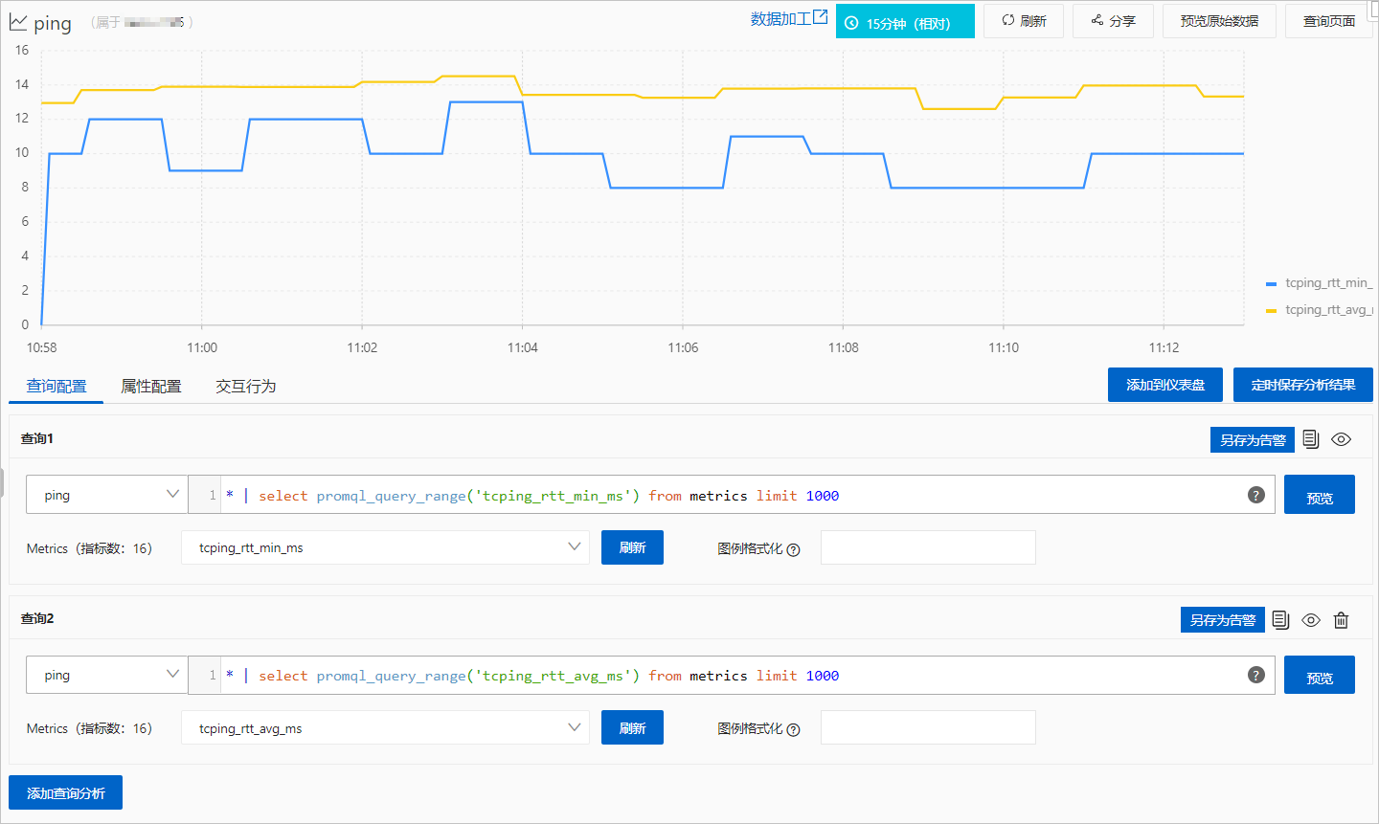Switch to the 查询配置 tab
Image resolution: width=1379 pixels, height=824 pixels.
[57, 386]
